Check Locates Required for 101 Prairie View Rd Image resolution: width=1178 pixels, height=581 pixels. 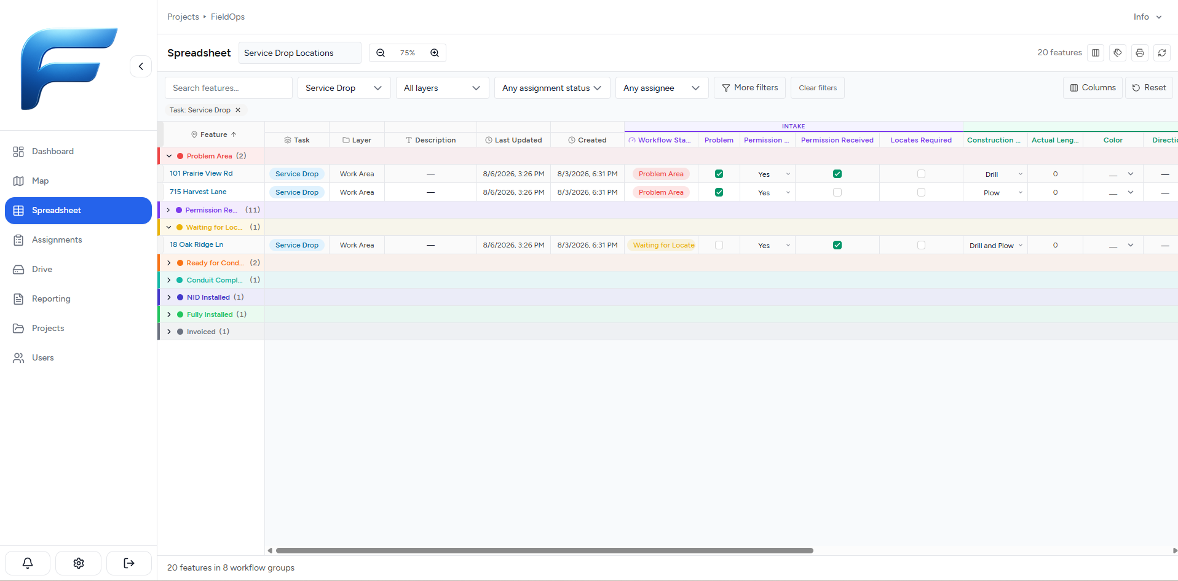pyautogui.click(x=921, y=174)
